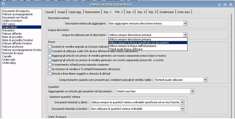235x119 pixels.
Task: Enable Se il prezzo di vendita e' 0 checkbox
Action: tap(50, 69)
